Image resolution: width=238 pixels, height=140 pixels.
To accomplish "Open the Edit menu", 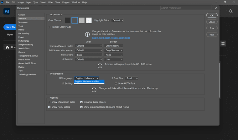I will [x=13, y=2].
